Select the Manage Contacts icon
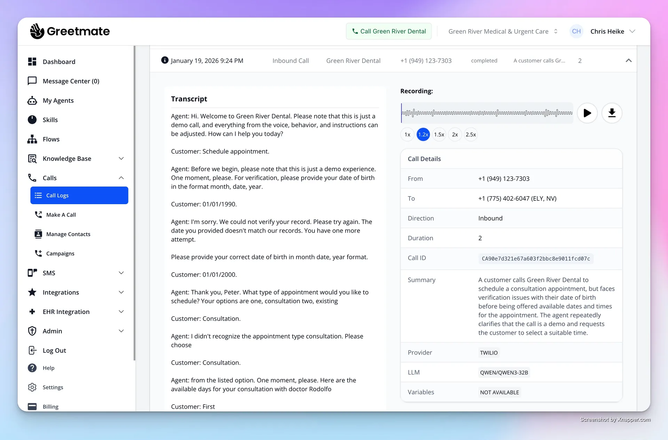This screenshot has height=440, width=668. (38, 234)
